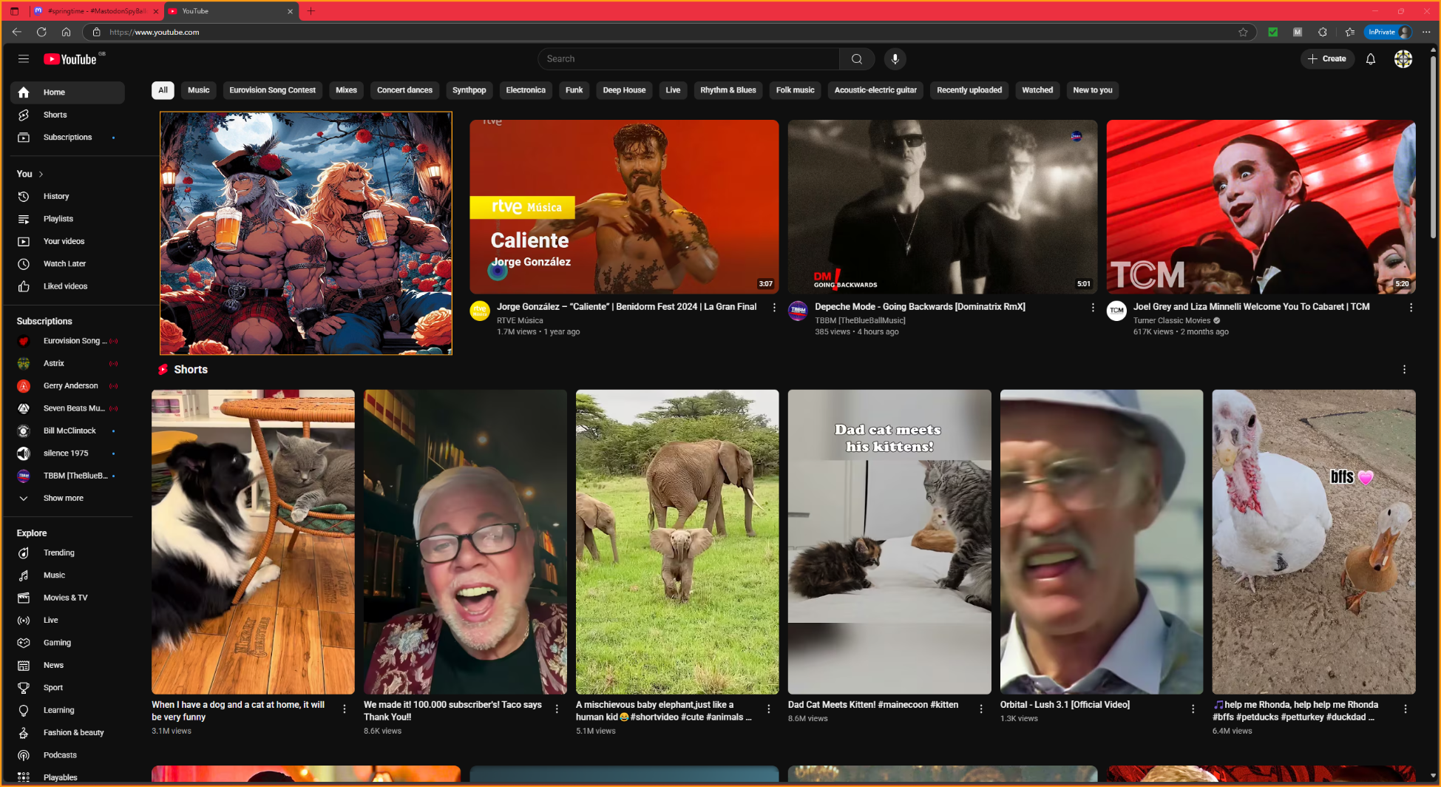Open options menu for Caliente video
Screen dimensions: 1441x787
[x=774, y=308]
